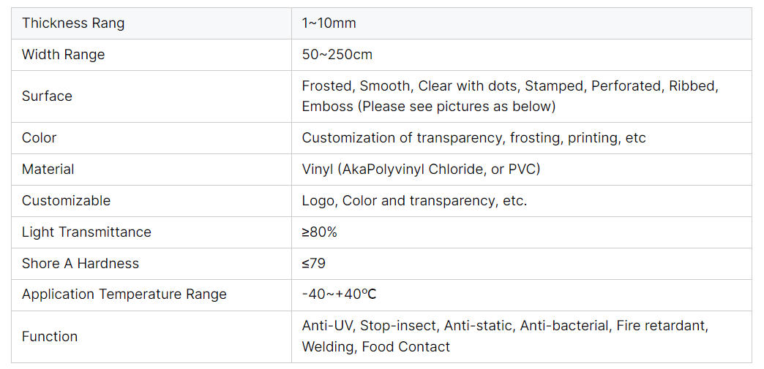
Task: Select the ≥80% transmittance value
Action: (320, 232)
